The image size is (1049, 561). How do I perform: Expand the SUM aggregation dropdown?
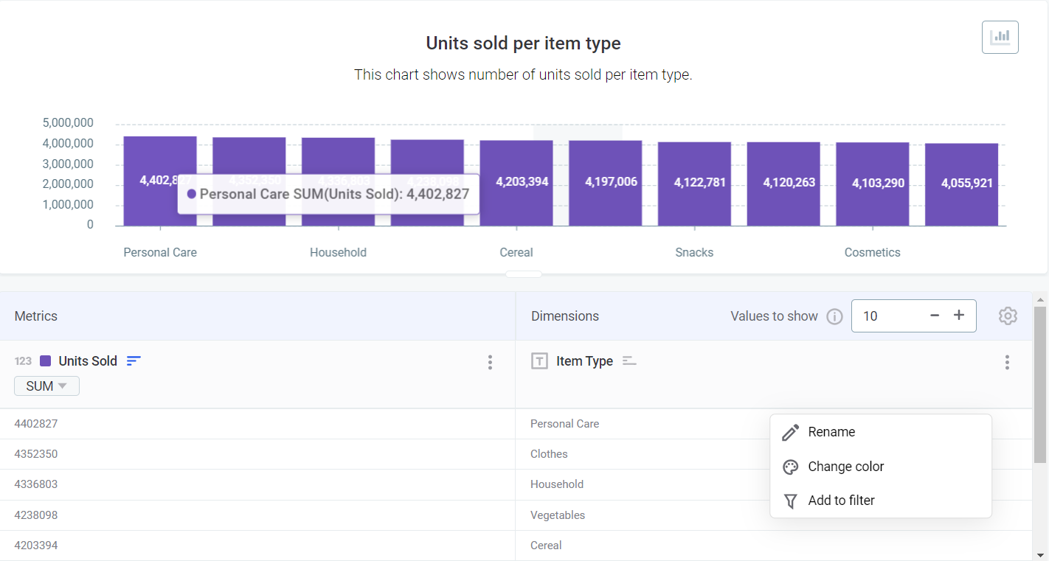46,386
